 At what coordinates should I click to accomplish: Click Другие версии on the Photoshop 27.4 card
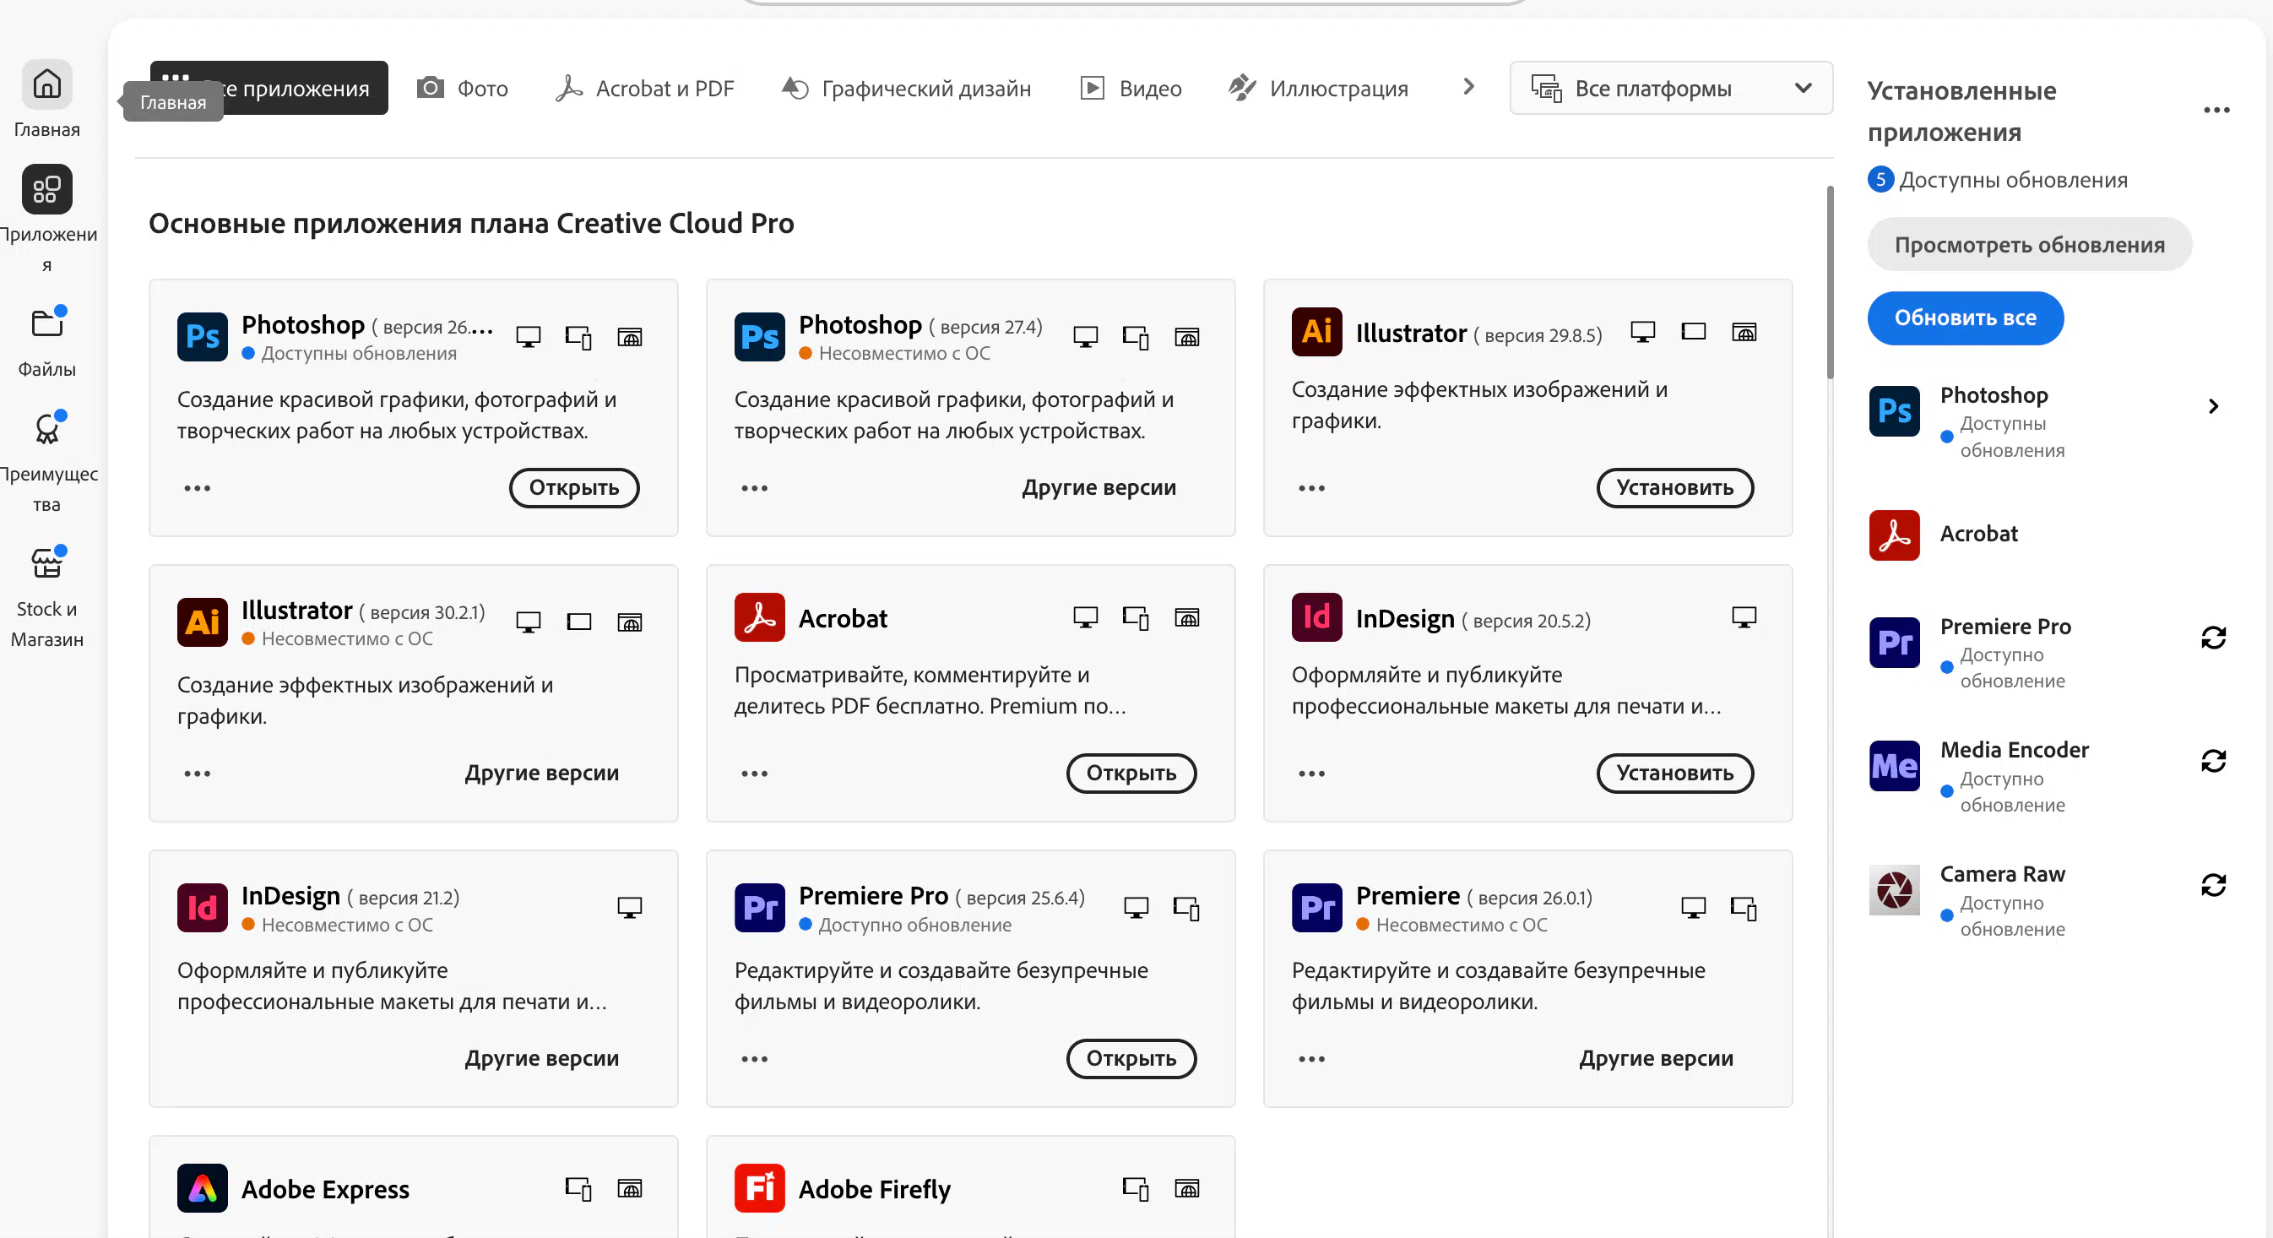(x=1099, y=488)
